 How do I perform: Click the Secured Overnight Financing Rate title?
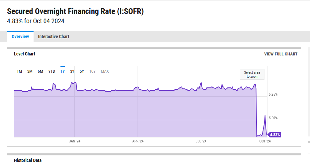coord(75,11)
